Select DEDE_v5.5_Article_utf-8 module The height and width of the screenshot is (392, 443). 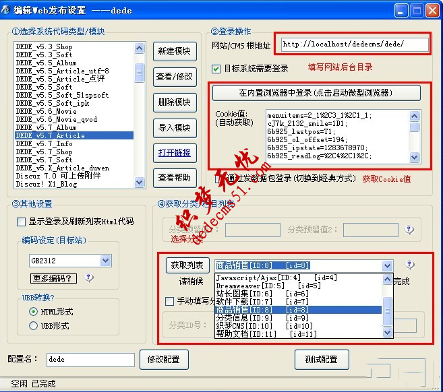pyautogui.click(x=74, y=71)
